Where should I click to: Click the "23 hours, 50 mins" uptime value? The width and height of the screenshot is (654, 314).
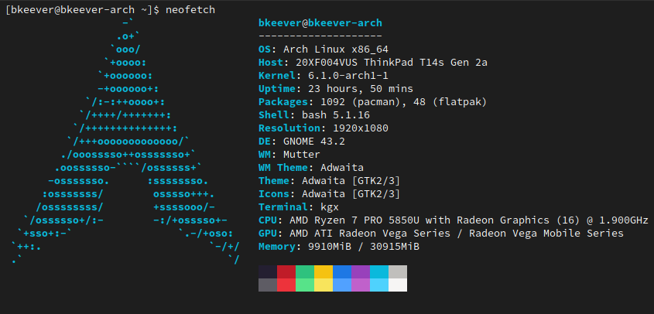point(361,89)
